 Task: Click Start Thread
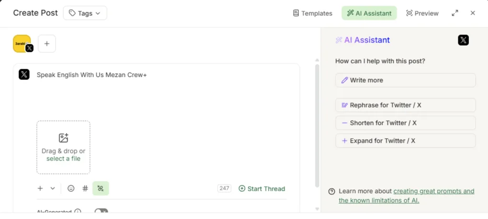click(x=262, y=189)
